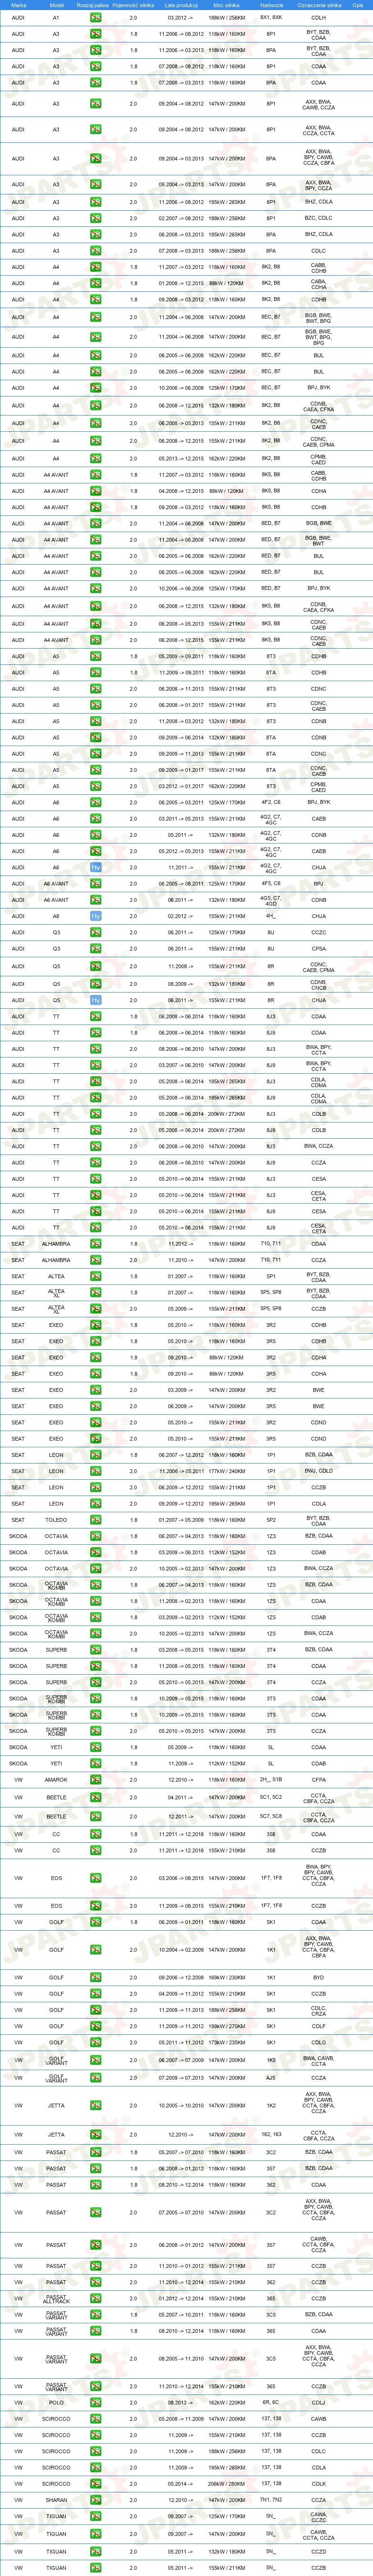Click the 'CFPA' engine code cell
Image resolution: width=373 pixels, height=2576 pixels.
tap(318, 1780)
